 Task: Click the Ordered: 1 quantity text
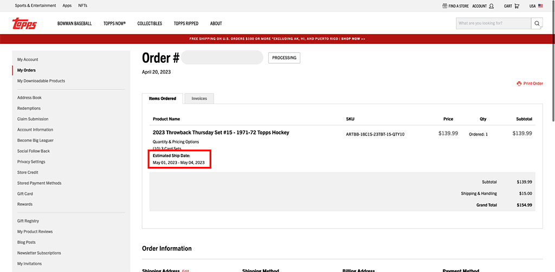(x=478, y=134)
